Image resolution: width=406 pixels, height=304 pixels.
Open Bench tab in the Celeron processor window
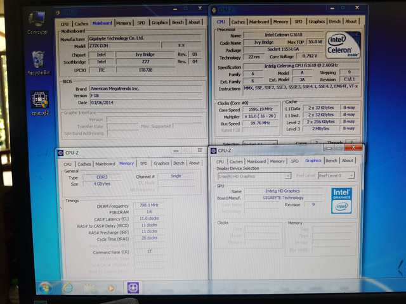(x=335, y=21)
